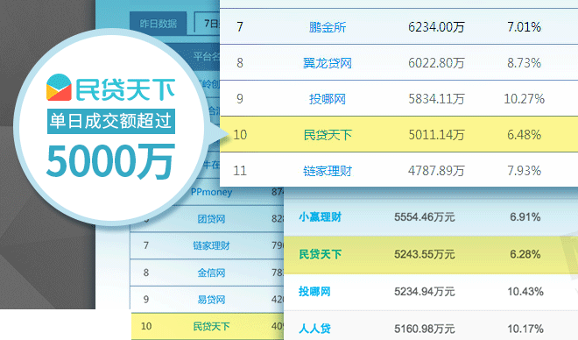
Task: Open 投哪网 link in the 5234.94万元 row
Action: pos(314,291)
